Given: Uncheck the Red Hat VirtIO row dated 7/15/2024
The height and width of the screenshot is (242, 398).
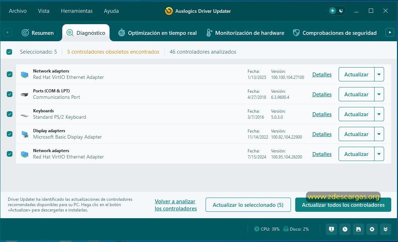Looking at the screenshot, I should click(10, 154).
